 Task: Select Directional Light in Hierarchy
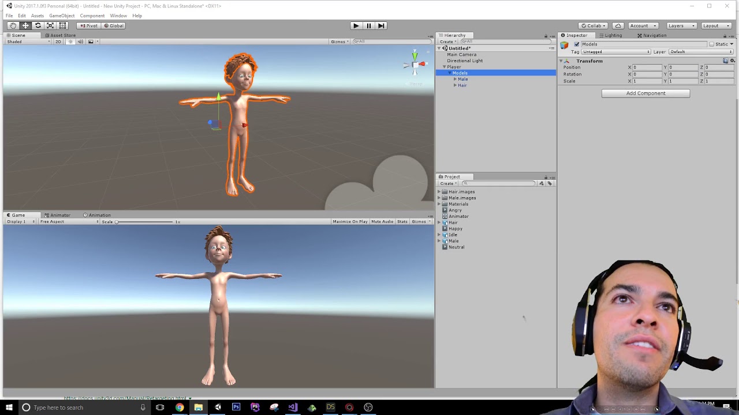[x=465, y=61]
